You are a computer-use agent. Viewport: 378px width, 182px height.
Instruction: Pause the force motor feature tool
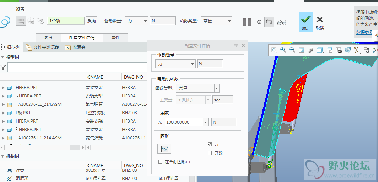(x=247, y=22)
